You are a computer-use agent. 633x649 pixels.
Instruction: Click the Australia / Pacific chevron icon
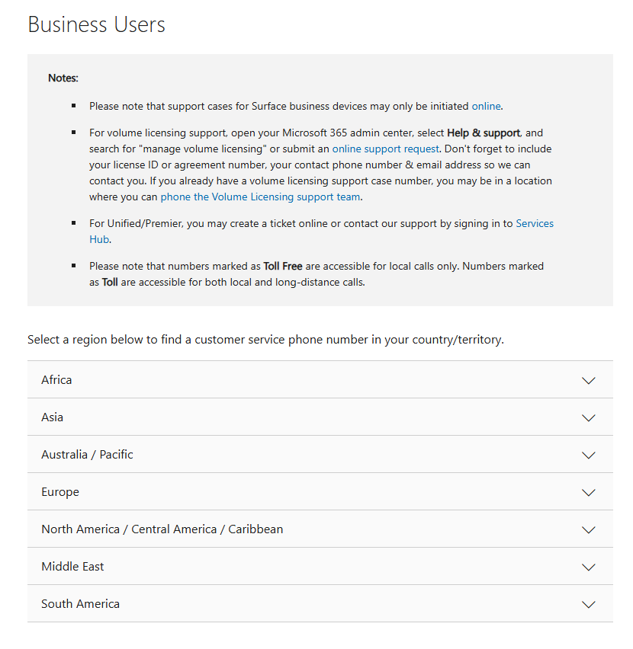pyautogui.click(x=588, y=455)
